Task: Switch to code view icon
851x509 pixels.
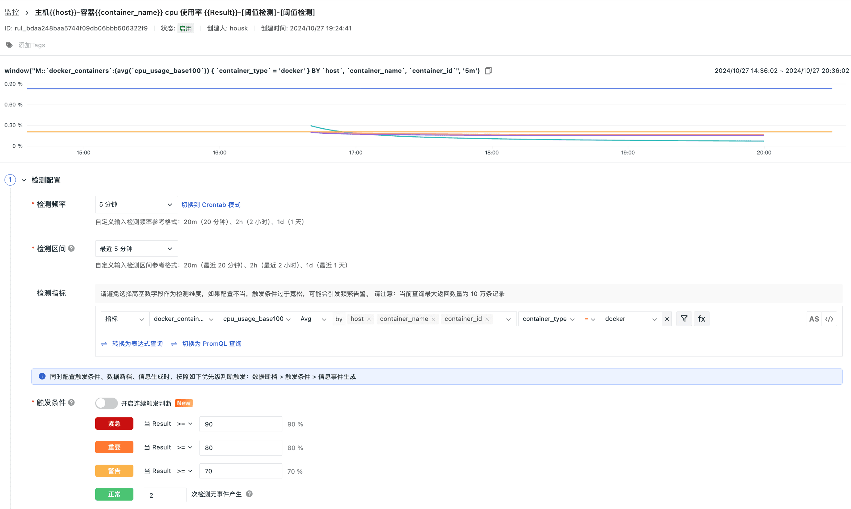Action: pyautogui.click(x=829, y=319)
